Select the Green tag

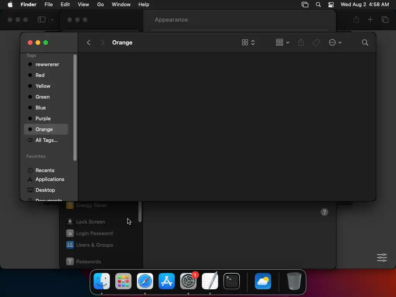pyautogui.click(x=46, y=97)
